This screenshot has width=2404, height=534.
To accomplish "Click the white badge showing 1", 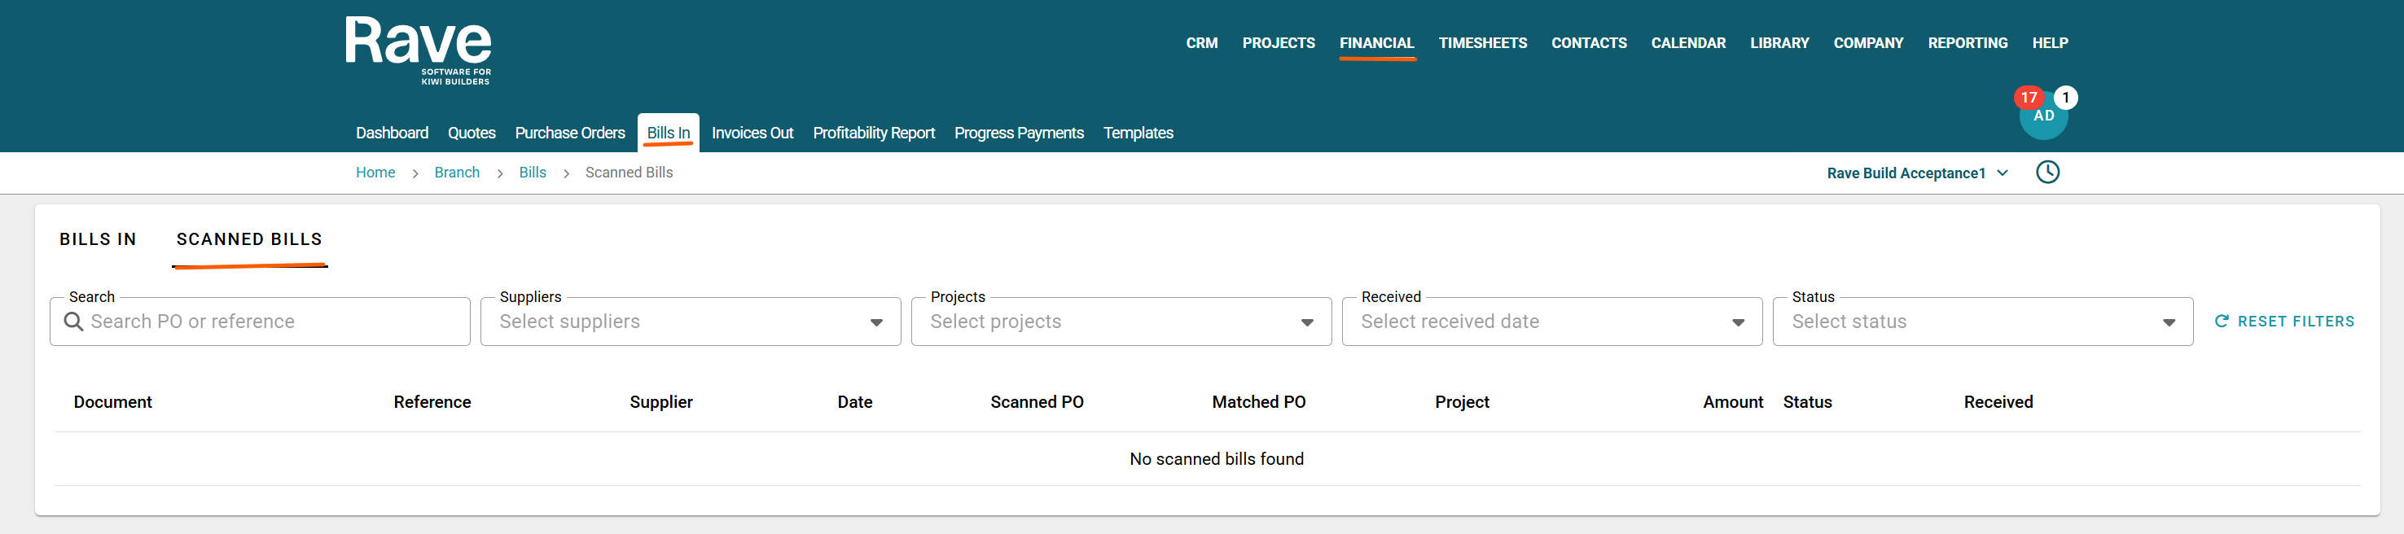I will pyautogui.click(x=2066, y=97).
